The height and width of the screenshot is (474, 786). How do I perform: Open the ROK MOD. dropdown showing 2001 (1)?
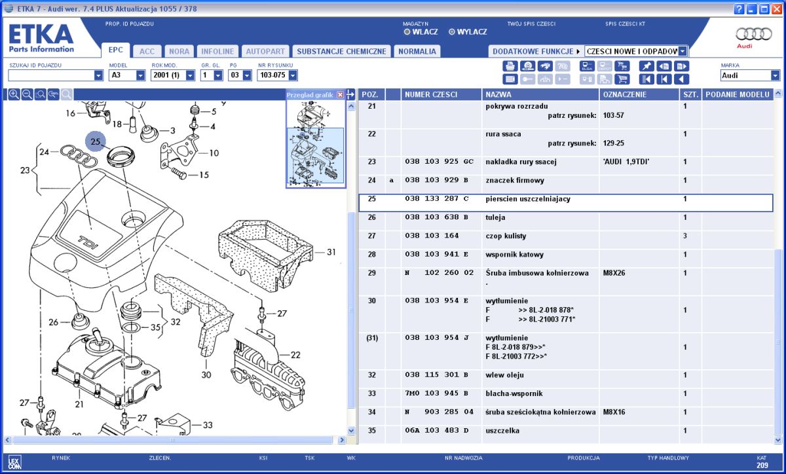click(191, 75)
